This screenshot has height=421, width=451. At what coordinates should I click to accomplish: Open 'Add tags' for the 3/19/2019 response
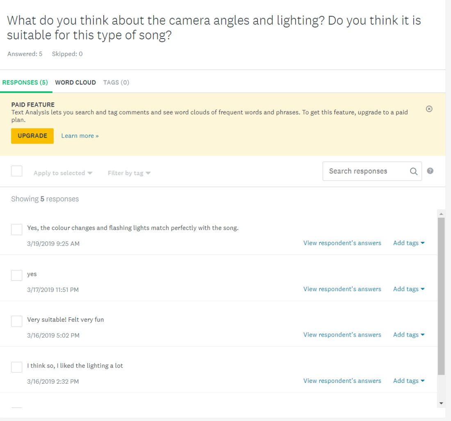[x=408, y=243]
